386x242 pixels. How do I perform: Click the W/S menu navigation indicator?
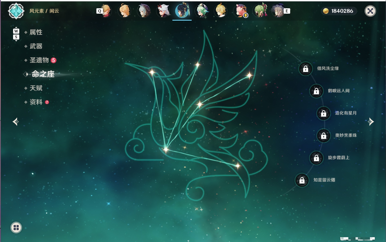tap(16, 34)
